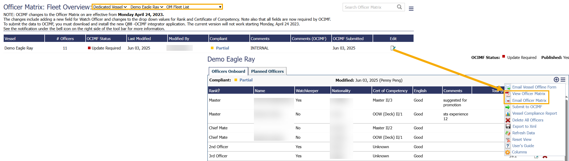The image size is (569, 161).
Task: Choose Email Officer Matrix from menu
Action: [x=529, y=101]
